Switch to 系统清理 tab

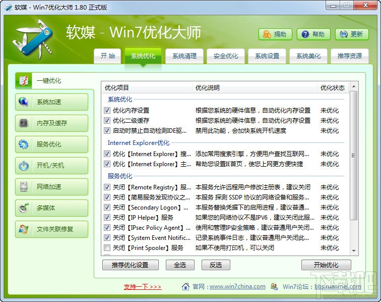(184, 56)
